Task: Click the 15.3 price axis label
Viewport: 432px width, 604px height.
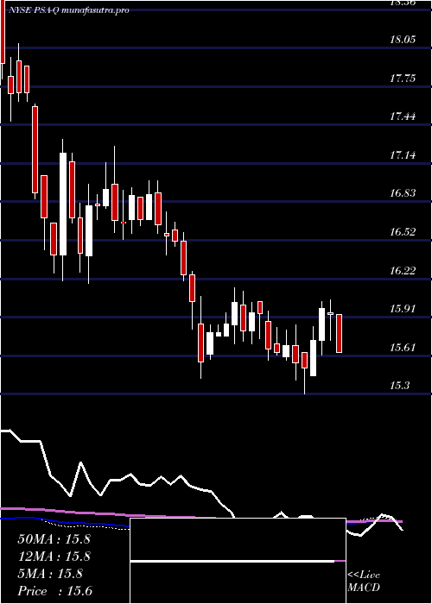Action: coord(399,386)
